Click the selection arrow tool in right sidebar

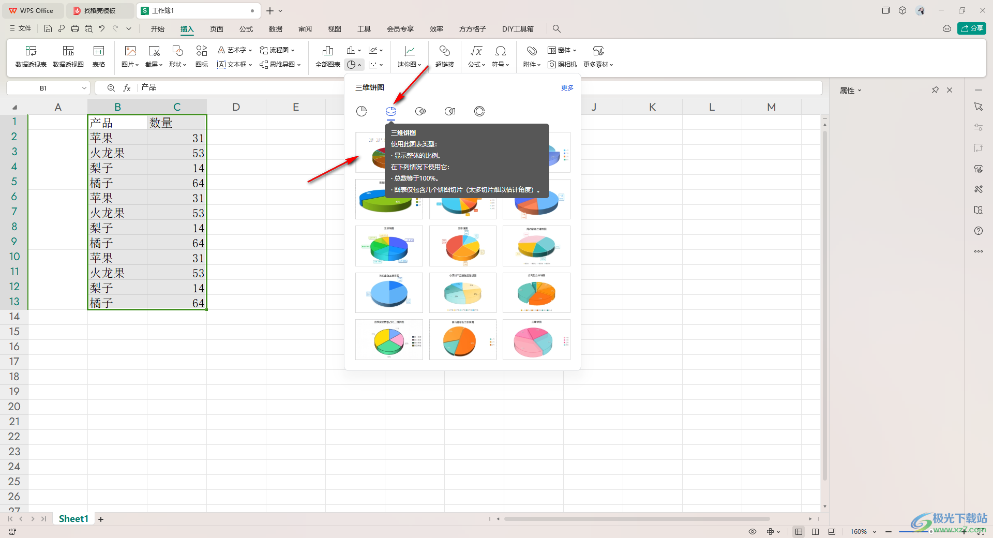click(979, 107)
